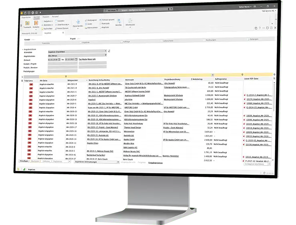
Task: Open the Autohaus Edelweiß GmbH link
Action: pos(135,96)
